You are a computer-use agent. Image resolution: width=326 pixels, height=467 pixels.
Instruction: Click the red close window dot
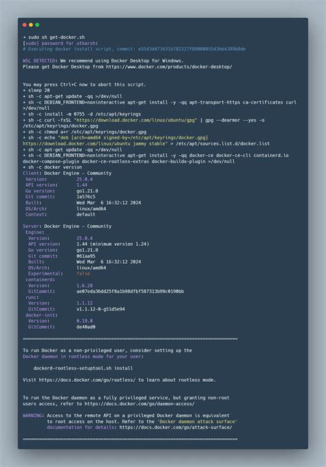(25, 25)
